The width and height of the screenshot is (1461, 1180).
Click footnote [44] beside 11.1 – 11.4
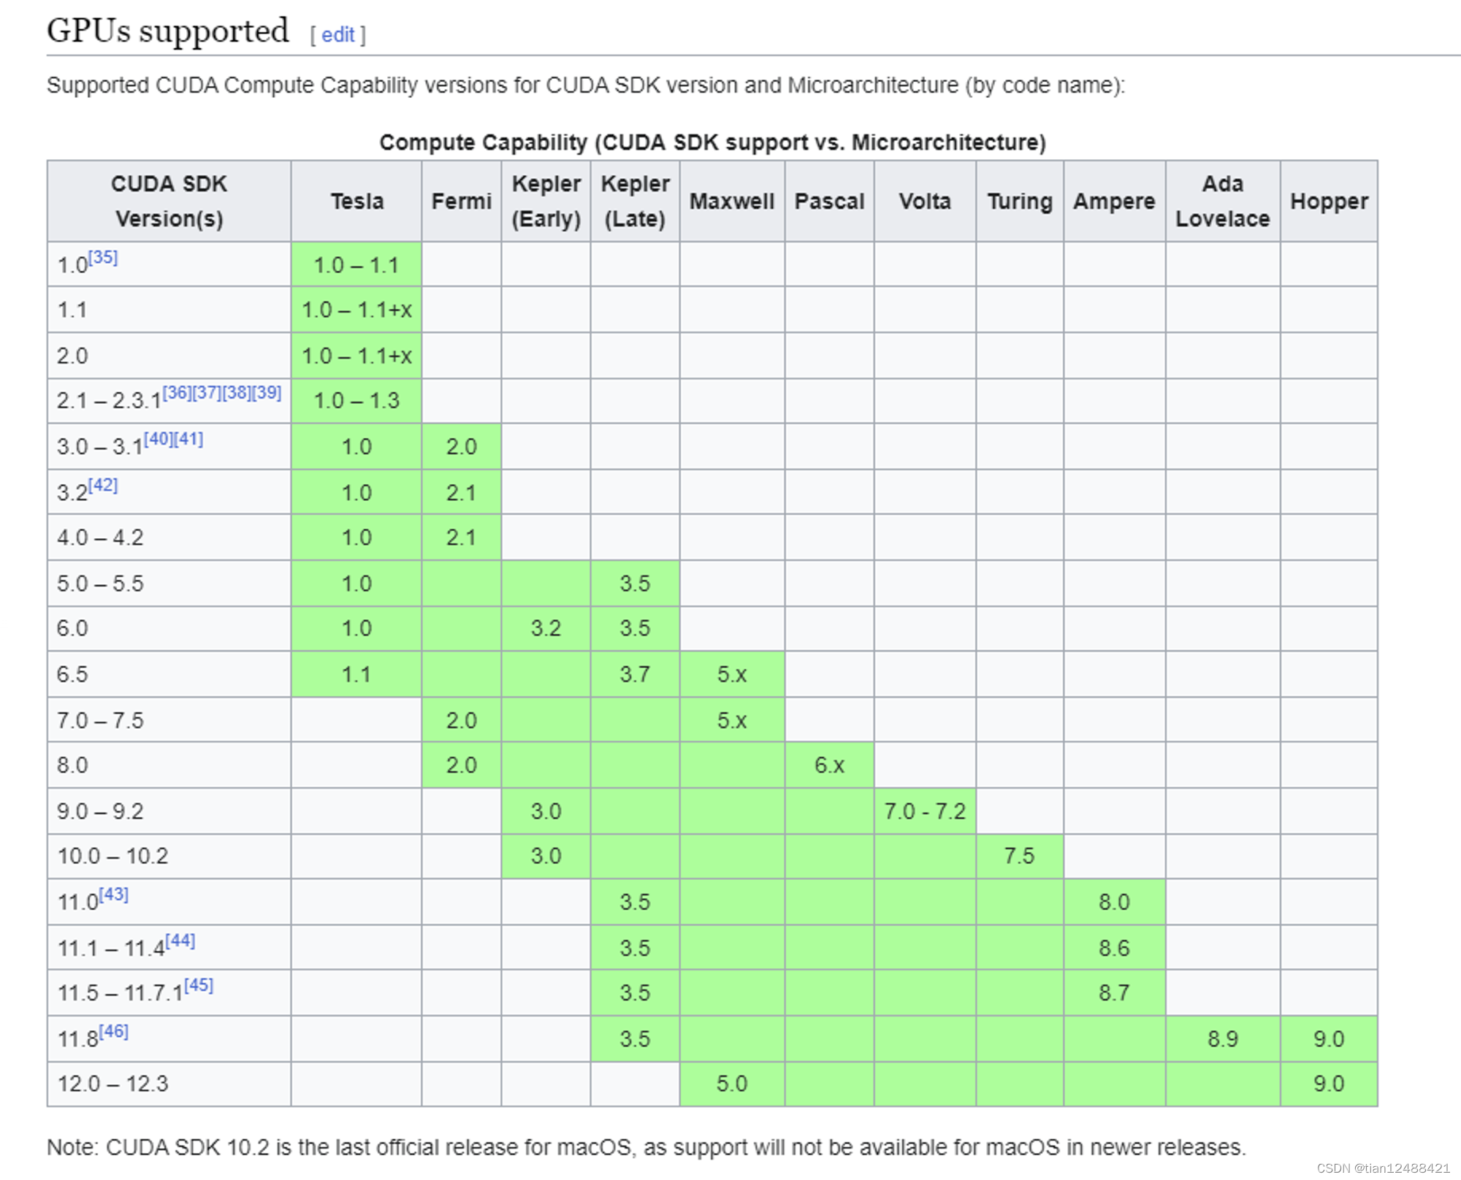click(180, 940)
